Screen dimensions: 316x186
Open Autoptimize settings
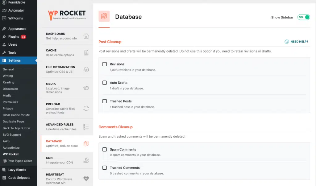tap(11, 147)
